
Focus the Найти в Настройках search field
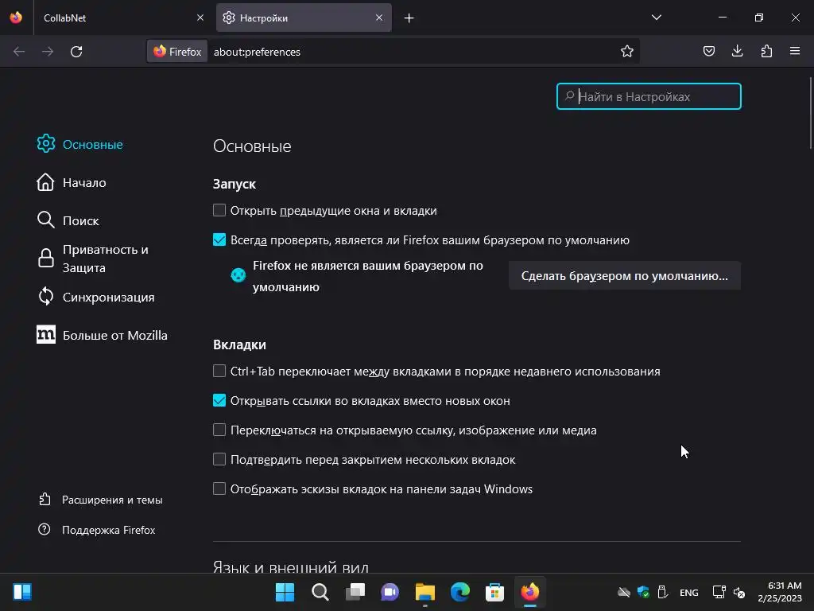[x=649, y=96]
